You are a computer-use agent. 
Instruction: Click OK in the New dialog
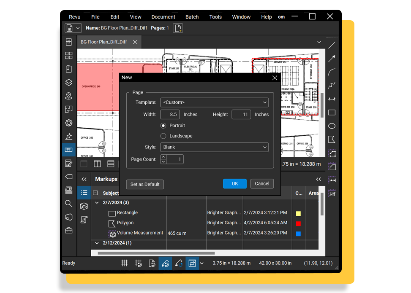click(235, 184)
